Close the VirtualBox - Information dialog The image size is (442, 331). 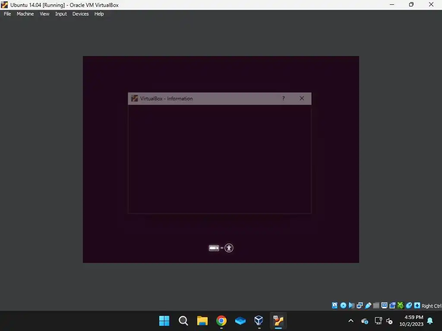[302, 98]
